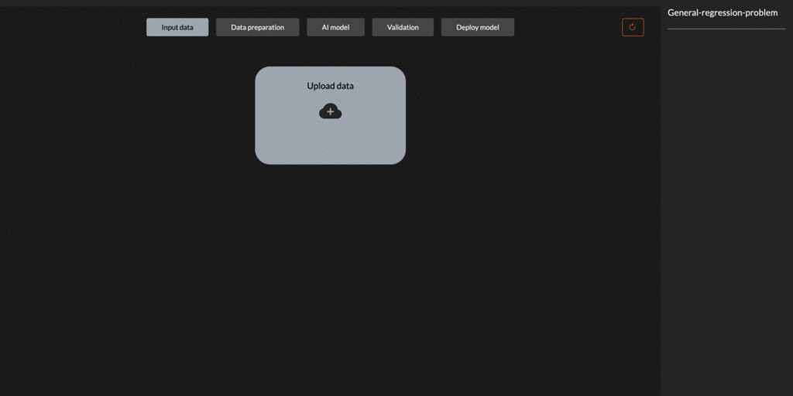Click the Upload data card title
793x396 pixels.
point(330,86)
